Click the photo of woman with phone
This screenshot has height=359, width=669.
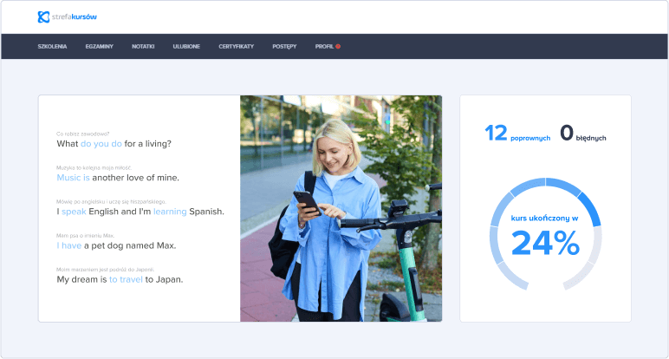[x=341, y=208]
